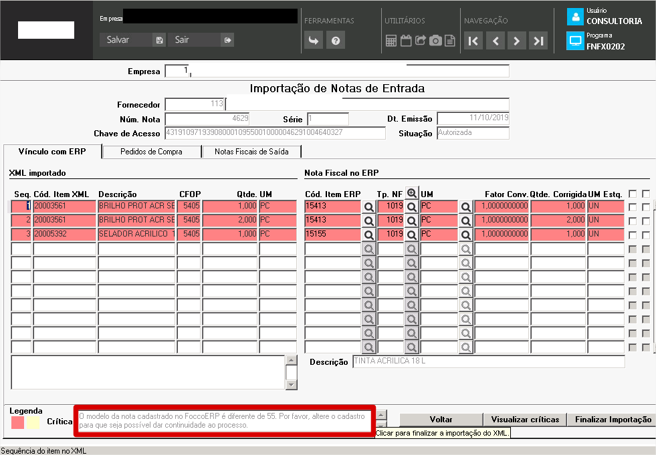This screenshot has height=455, width=656.
Task: Click the camera screenshot utility icon
Action: (x=435, y=41)
